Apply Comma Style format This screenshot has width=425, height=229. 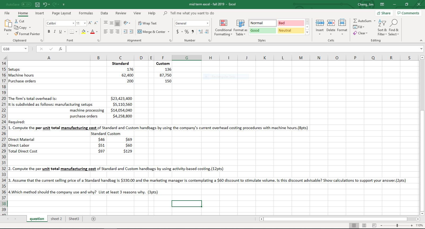point(192,32)
